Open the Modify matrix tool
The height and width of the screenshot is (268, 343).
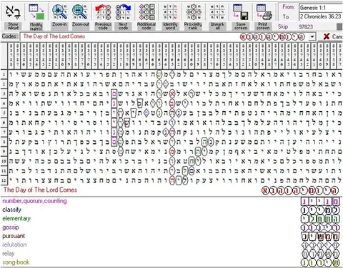[36, 16]
